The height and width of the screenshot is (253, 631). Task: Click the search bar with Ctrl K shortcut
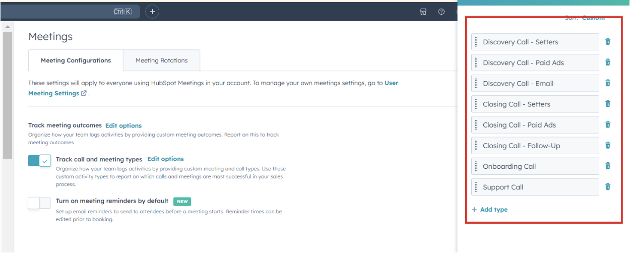click(x=66, y=12)
